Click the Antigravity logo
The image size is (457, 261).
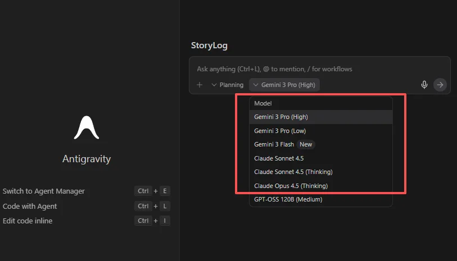[87, 127]
